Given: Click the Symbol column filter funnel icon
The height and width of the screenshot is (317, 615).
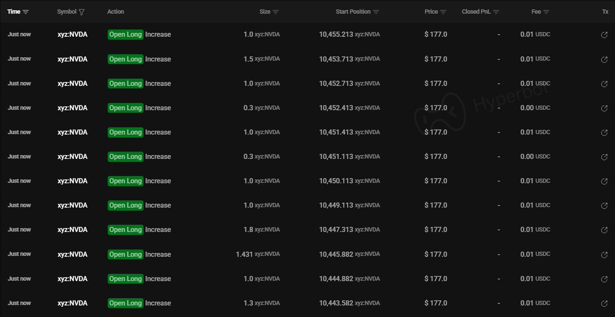Looking at the screenshot, I should tap(82, 12).
